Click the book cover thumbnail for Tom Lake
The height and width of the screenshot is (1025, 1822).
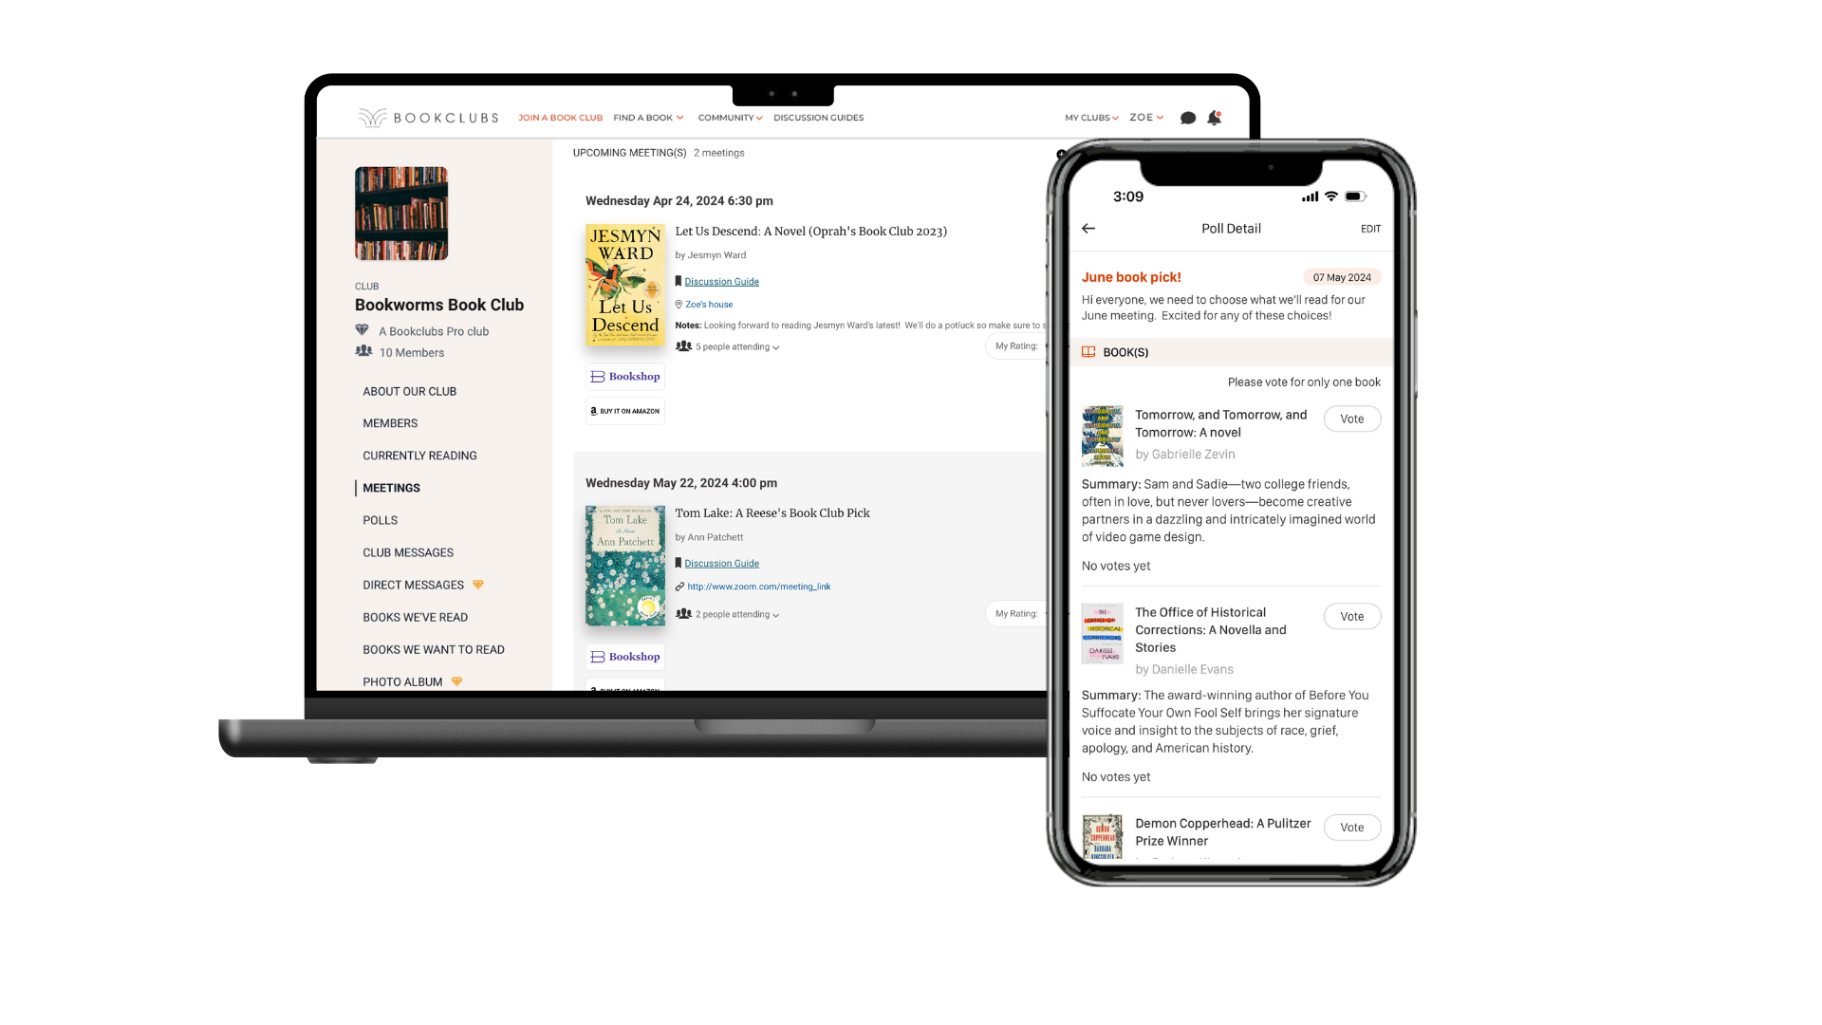[x=624, y=565]
